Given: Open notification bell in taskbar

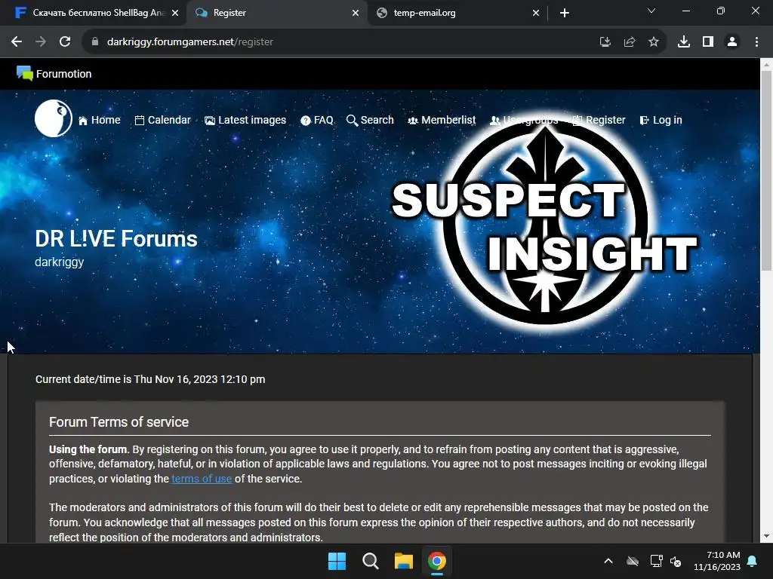Looking at the screenshot, I should point(753,561).
